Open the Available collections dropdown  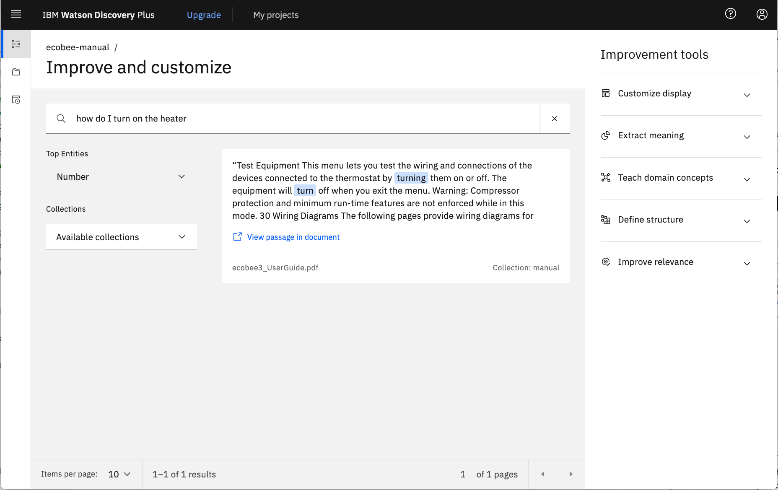click(x=121, y=237)
